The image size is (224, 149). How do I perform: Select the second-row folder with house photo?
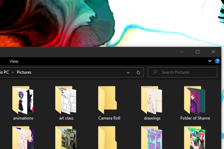[x=66, y=139]
